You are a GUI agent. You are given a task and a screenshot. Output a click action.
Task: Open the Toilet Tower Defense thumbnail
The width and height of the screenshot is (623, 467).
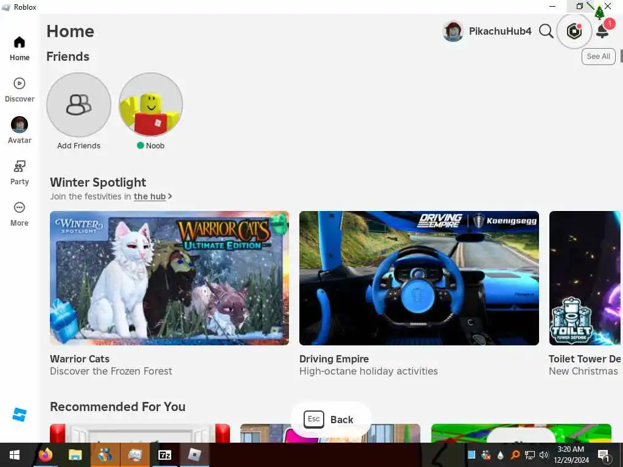point(585,278)
